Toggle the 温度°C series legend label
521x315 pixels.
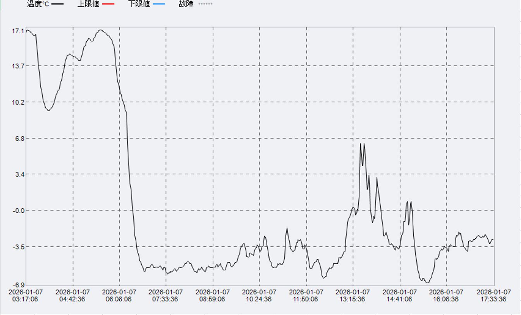38,4
